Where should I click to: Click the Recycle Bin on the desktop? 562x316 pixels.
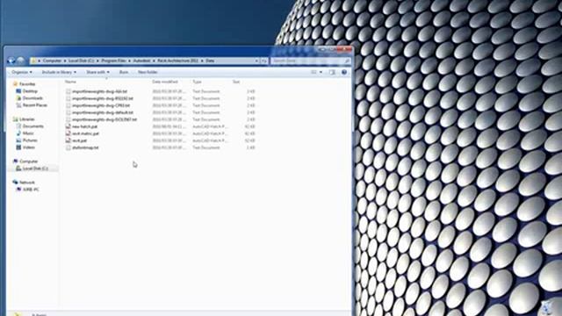click(x=546, y=308)
